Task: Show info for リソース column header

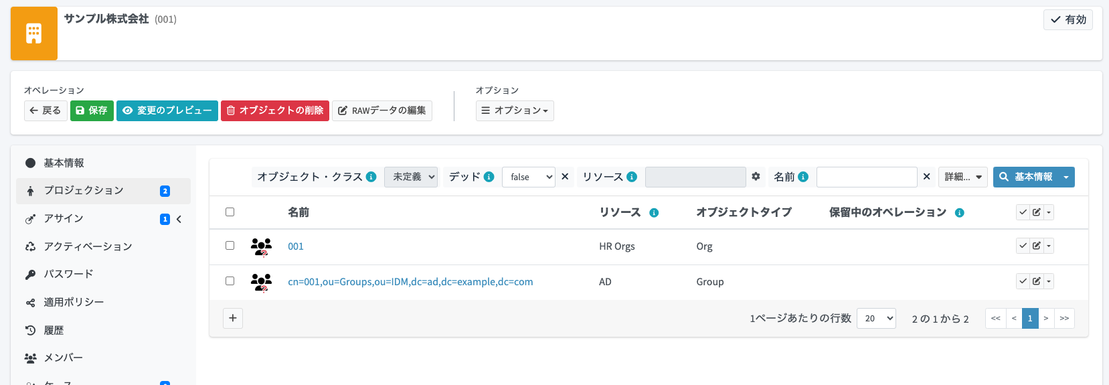Action: [654, 213]
